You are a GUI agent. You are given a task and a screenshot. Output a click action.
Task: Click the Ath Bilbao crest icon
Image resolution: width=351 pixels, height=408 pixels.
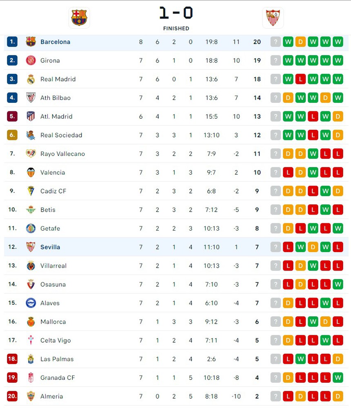click(x=31, y=98)
